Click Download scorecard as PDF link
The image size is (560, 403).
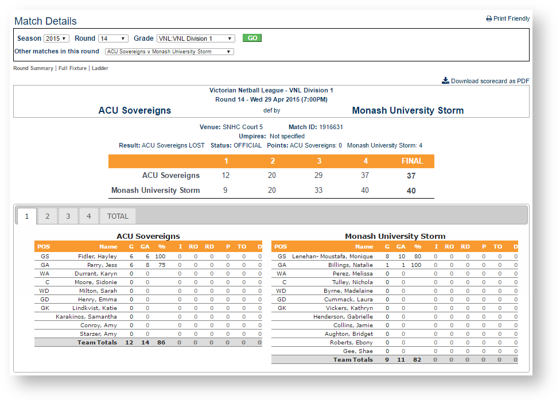coord(490,81)
